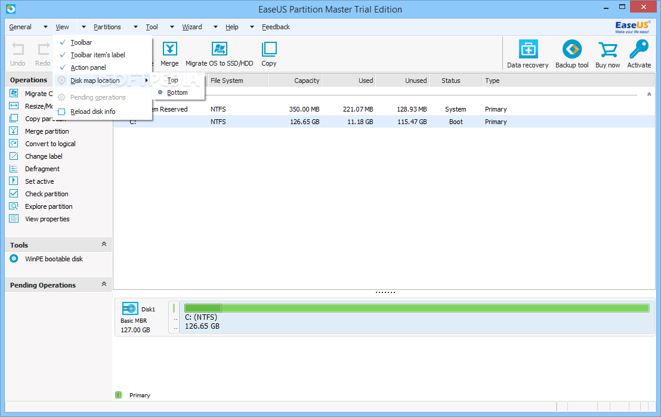This screenshot has height=417, width=661.
Task: Open the View menu dropdown arrow
Action: click(x=84, y=27)
